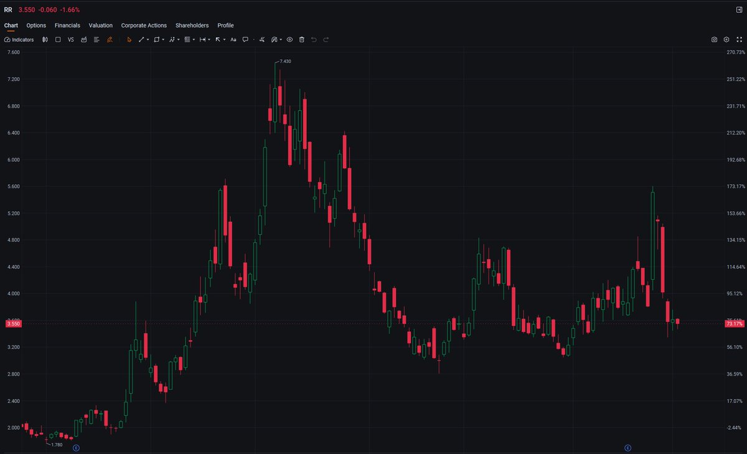Image resolution: width=747 pixels, height=454 pixels.
Task: Open the Financials tab
Action: tap(67, 26)
